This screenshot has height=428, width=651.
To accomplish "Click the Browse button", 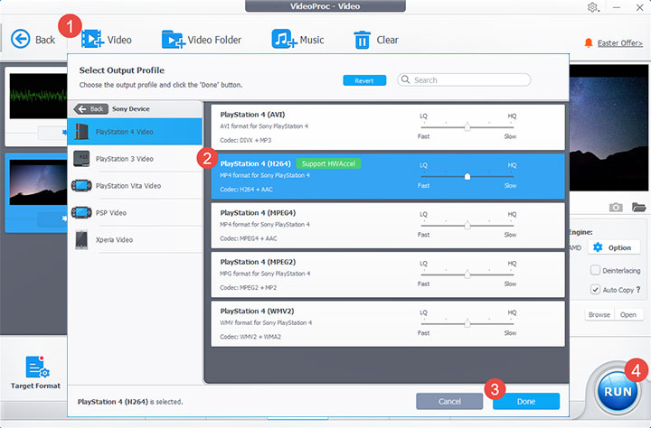I will tap(599, 314).
